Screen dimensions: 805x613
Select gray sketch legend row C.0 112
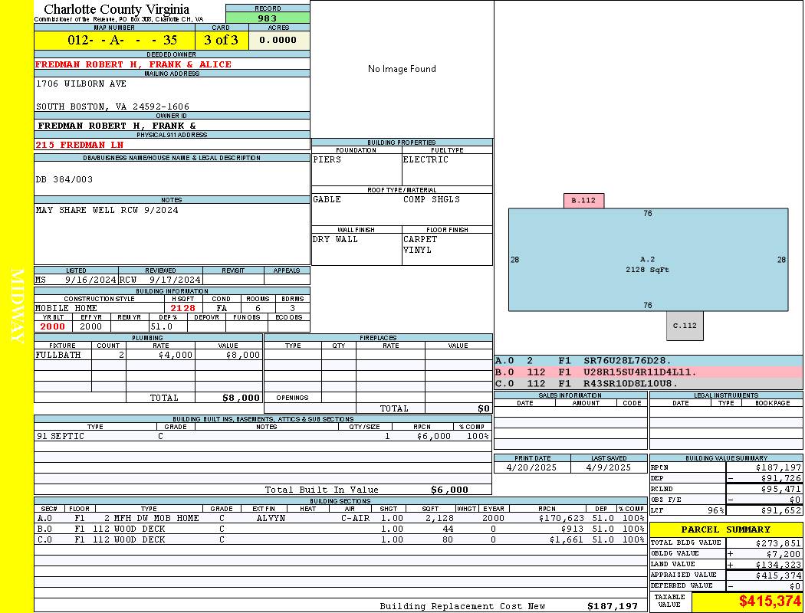pos(649,383)
